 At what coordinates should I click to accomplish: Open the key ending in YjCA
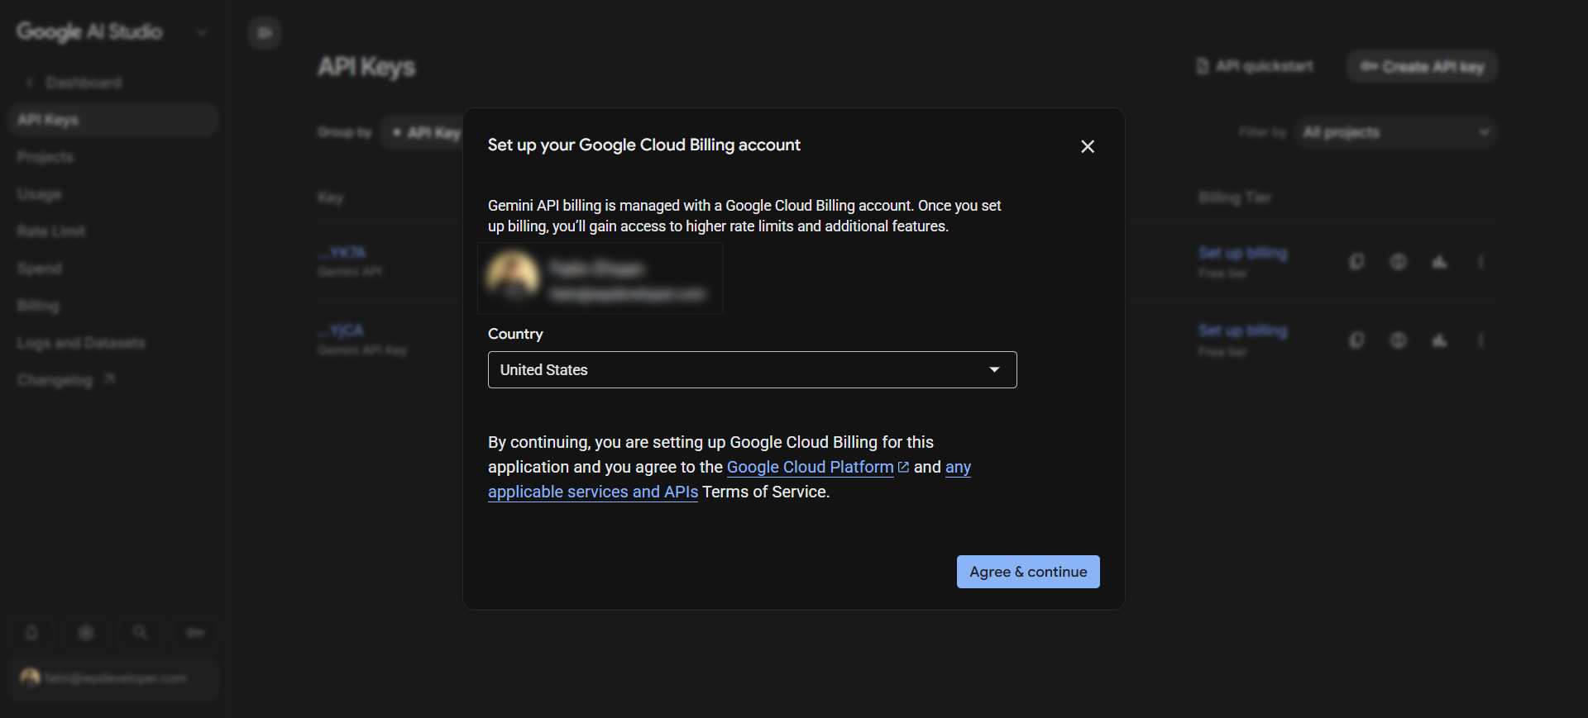coord(341,330)
